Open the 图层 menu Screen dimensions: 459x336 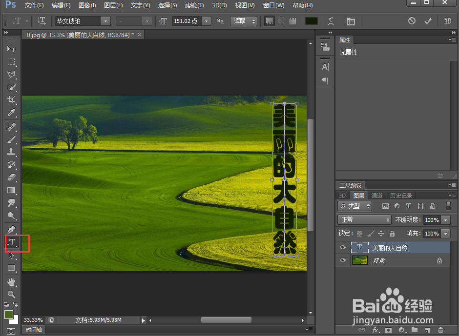[x=113, y=5]
